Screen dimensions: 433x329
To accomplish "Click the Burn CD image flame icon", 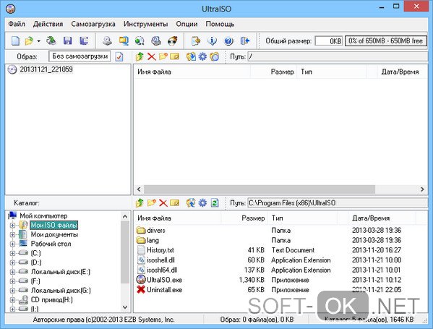I will pos(173,41).
